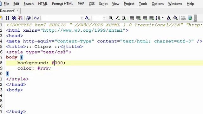Screen dimensions: 203x114
Task: Click the empty font family combo box
Action: click(x=61, y=18)
